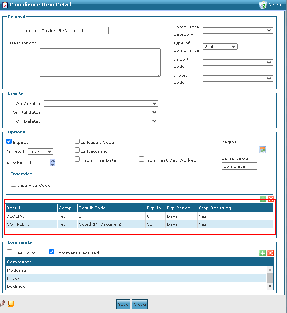This screenshot has height=313, width=287.
Task: Click the Save button
Action: pos(123,304)
